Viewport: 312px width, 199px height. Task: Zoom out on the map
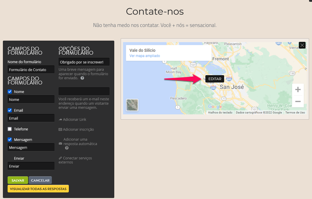(x=298, y=101)
